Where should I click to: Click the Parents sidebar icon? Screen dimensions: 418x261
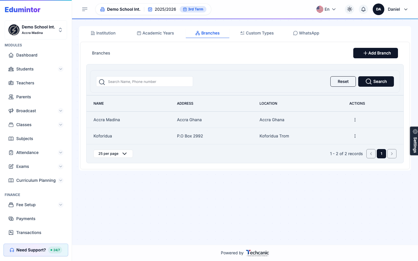coord(11,97)
